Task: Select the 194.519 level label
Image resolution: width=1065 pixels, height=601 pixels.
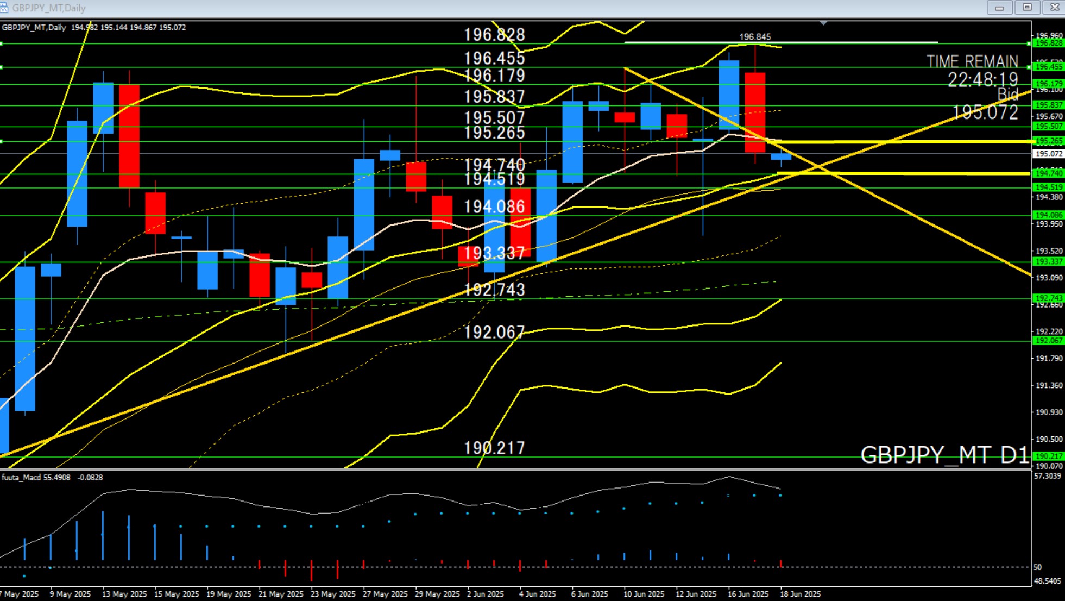Action: coord(494,179)
